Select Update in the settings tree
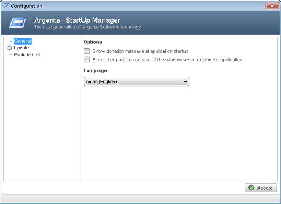 tap(21, 48)
